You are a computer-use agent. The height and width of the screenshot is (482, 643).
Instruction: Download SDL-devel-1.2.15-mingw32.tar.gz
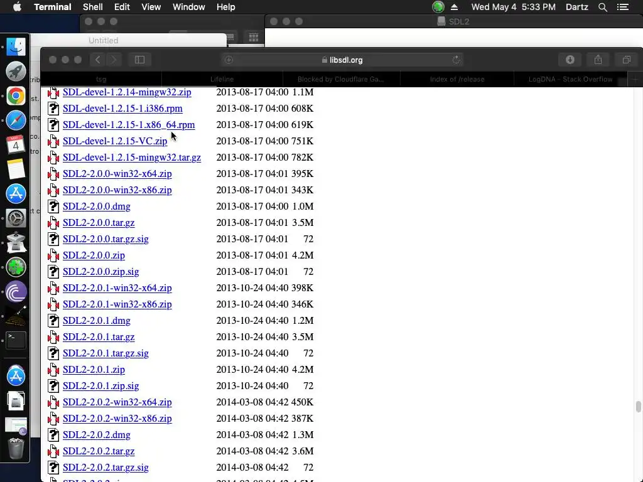(x=132, y=158)
